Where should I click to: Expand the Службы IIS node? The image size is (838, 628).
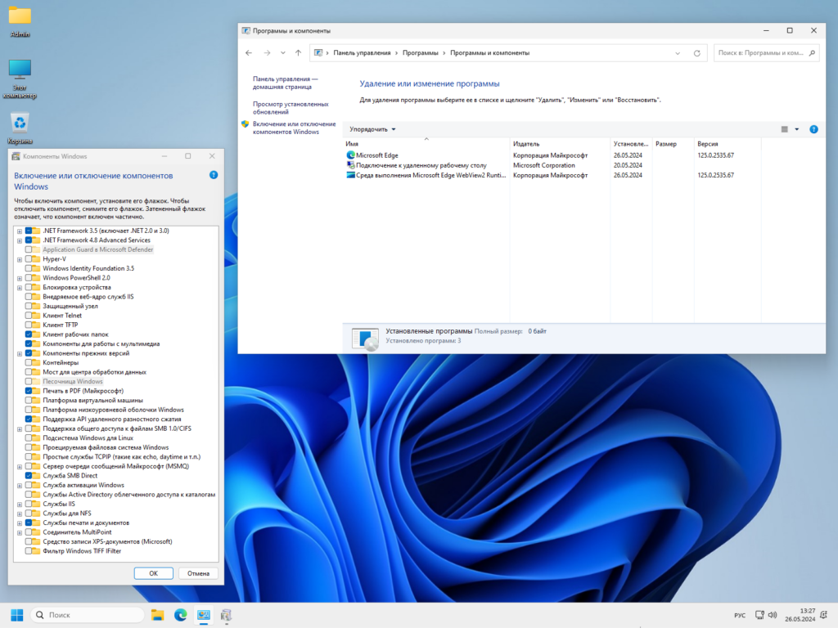point(20,504)
